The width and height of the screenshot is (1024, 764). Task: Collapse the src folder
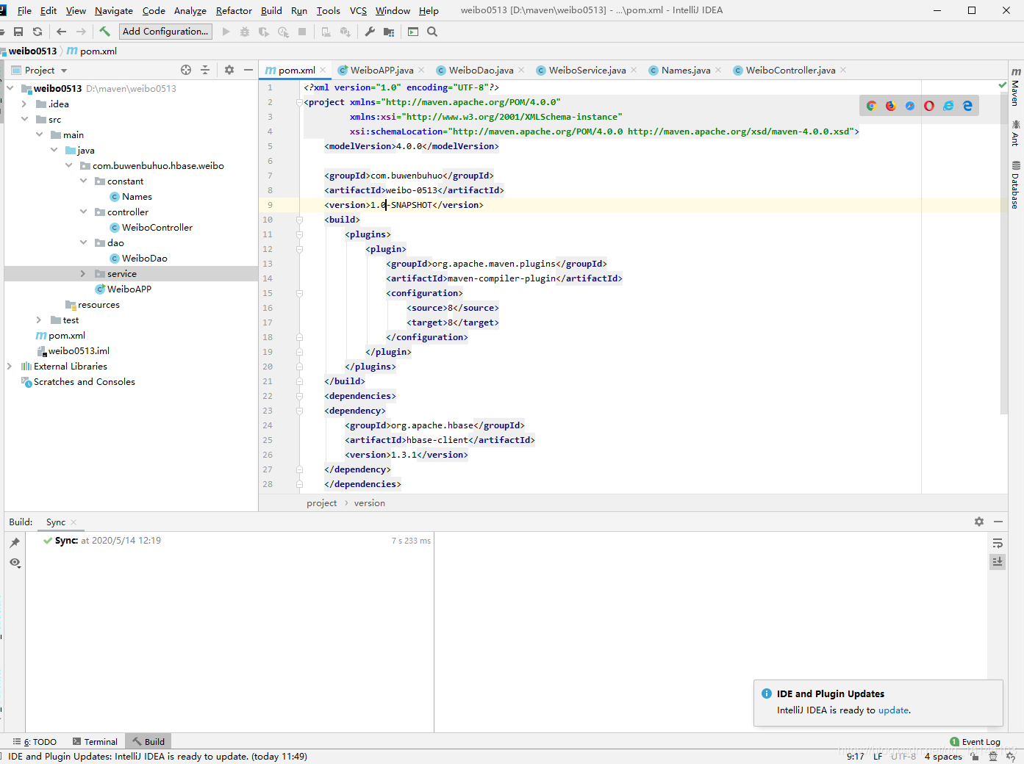25,119
